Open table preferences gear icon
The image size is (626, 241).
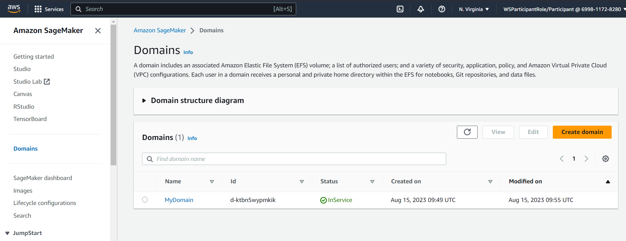[606, 159]
